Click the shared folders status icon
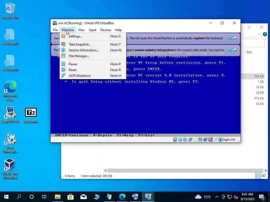This screenshot has height=202, width=270. pos(195,140)
